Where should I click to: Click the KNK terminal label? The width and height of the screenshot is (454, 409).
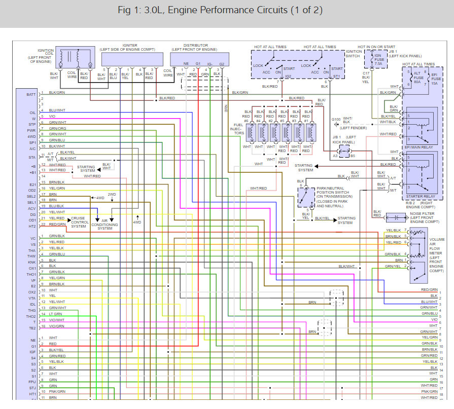tap(31, 263)
